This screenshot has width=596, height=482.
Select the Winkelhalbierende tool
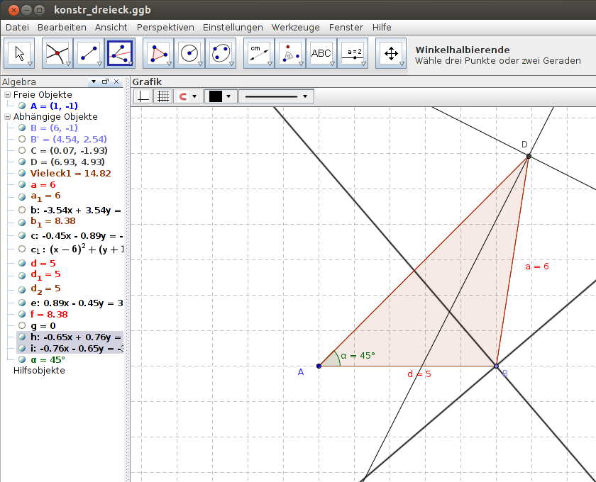(x=119, y=52)
